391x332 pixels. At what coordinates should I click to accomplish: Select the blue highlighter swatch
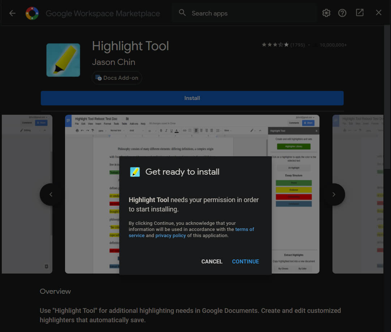point(294,204)
